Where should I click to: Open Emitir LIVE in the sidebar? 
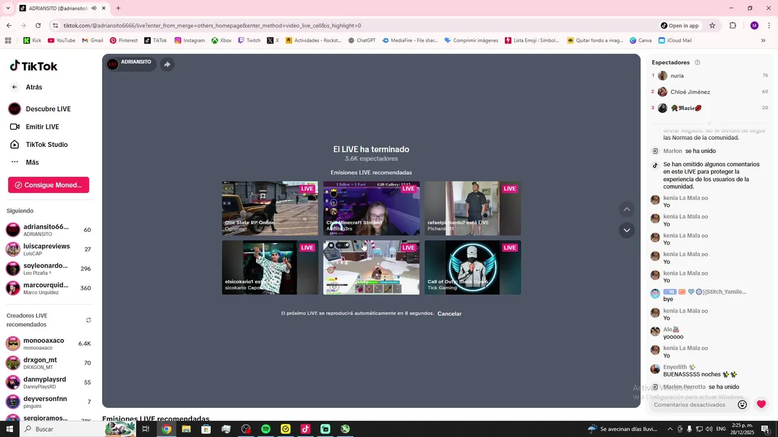pos(34,127)
